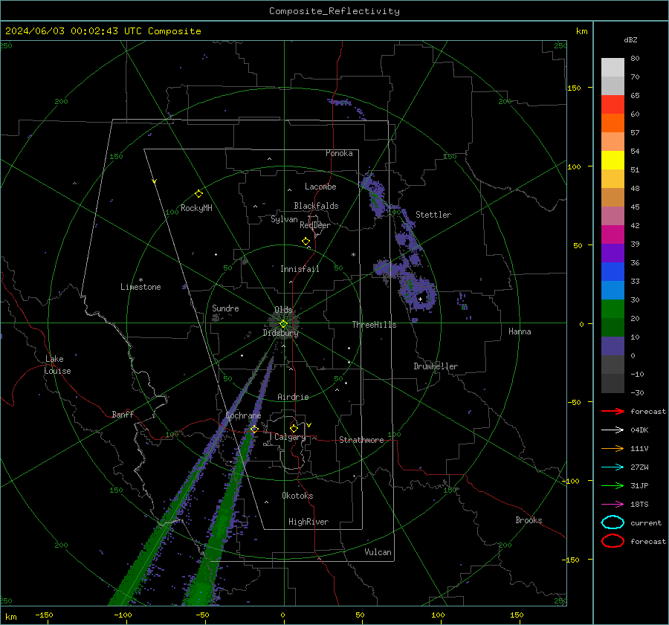Click the white plus marker in storm cell
Viewport: 669px width, 625px height.
coord(420,299)
